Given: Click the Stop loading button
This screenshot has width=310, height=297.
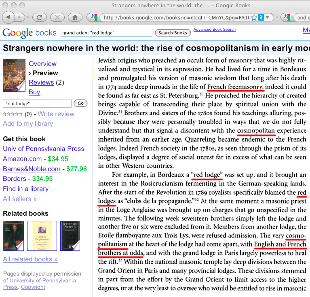Looking at the screenshot, I should pos(57,17).
